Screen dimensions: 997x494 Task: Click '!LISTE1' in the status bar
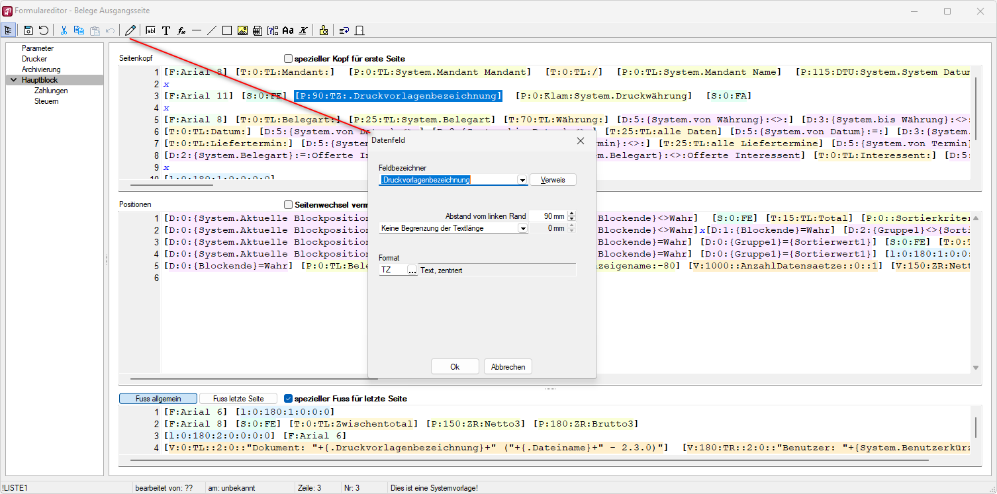click(x=14, y=488)
